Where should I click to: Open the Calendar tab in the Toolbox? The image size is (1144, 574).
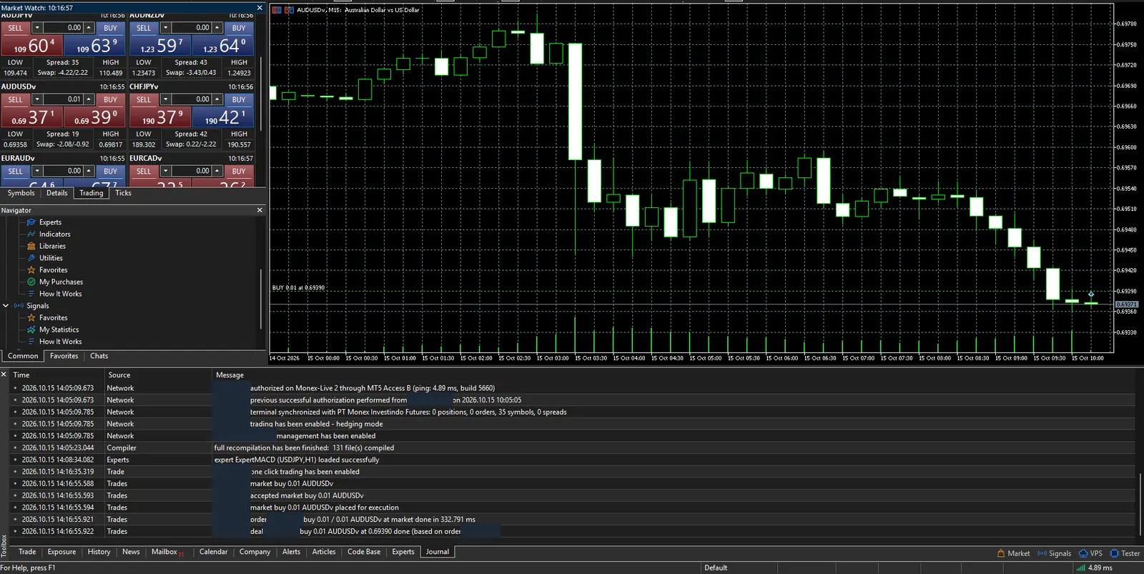pos(213,552)
